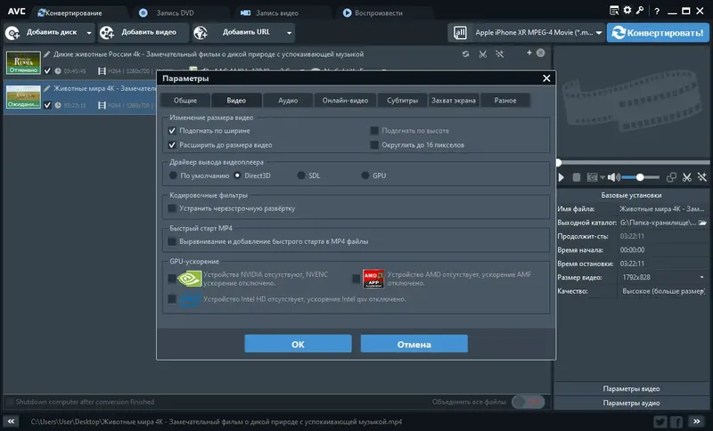The height and width of the screenshot is (431, 713).
Task: Open settings via gear icon
Action: tap(627, 11)
